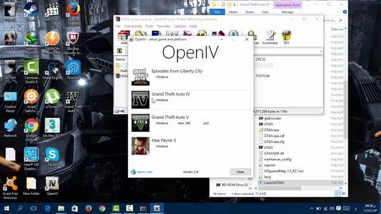Open WinRAR Commands menu
Viewport: 381px width, 214px height.
pyautogui.click(x=133, y=26)
